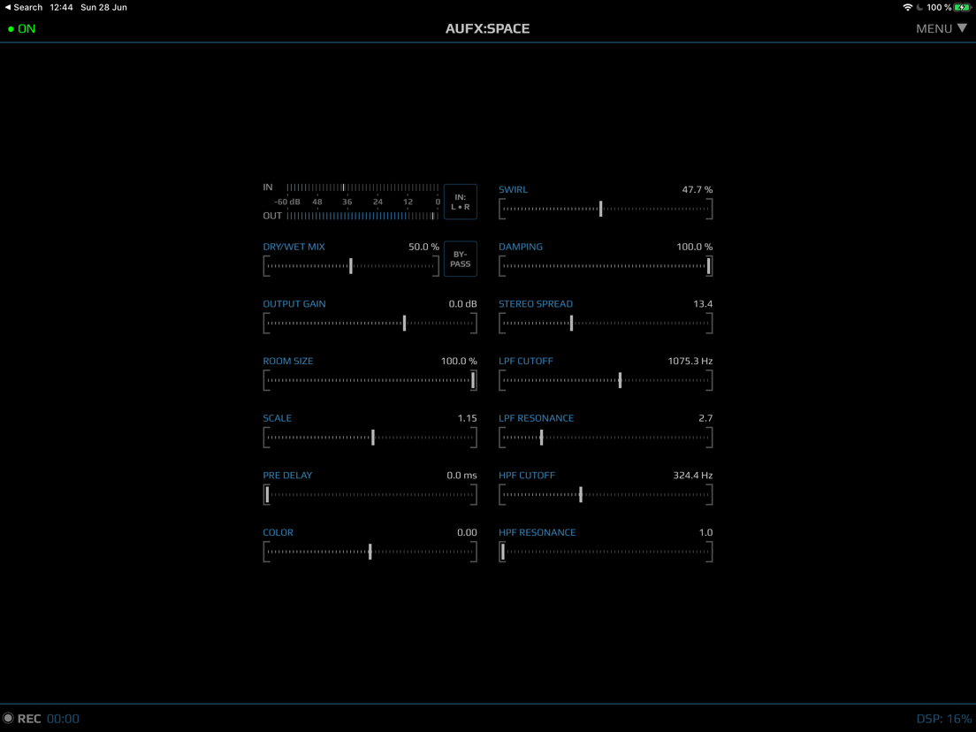Click the 100.0 % Damping value
This screenshot has height=732, width=976.
[695, 247]
